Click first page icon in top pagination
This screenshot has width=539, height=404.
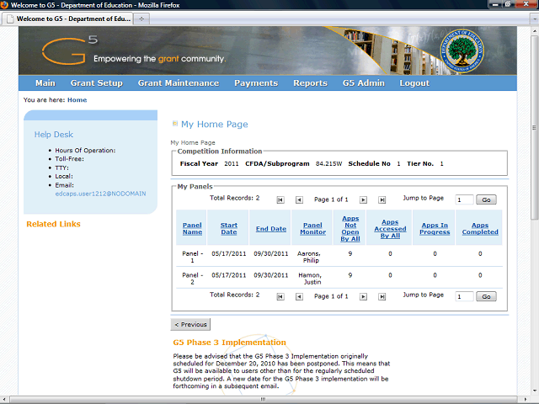(x=280, y=199)
